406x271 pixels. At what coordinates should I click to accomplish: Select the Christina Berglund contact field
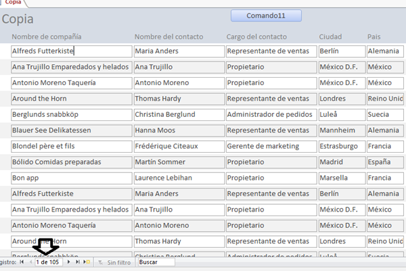click(x=179, y=114)
